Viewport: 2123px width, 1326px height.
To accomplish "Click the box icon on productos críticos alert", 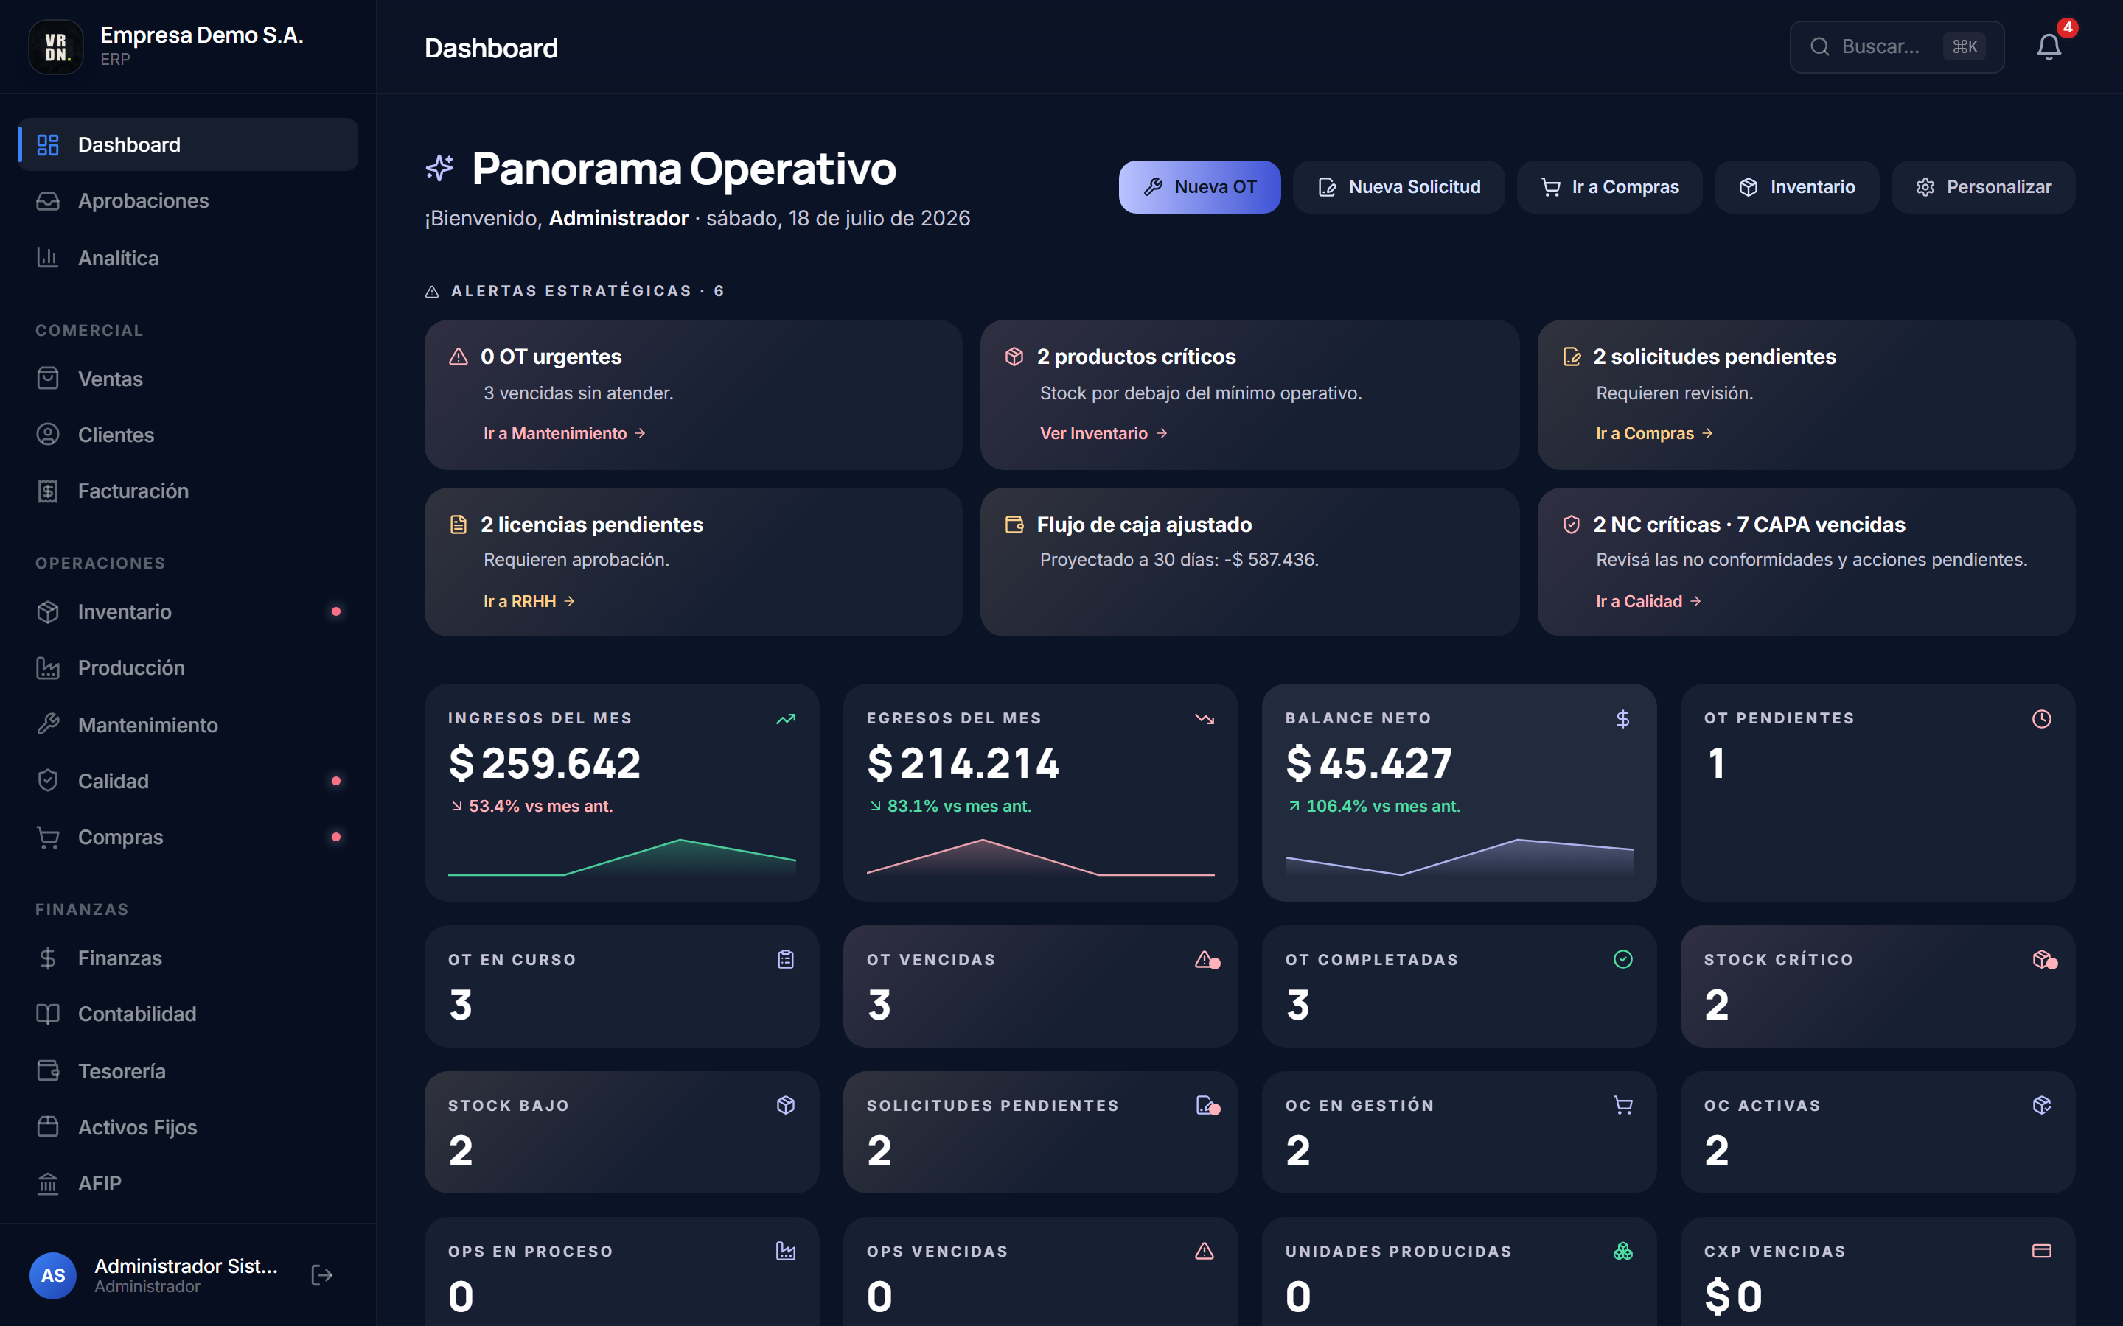I will [x=1015, y=357].
